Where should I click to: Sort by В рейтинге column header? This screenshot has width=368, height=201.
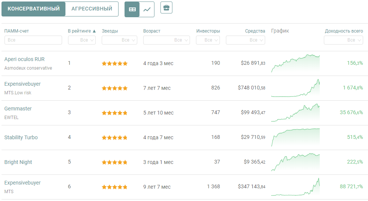82,31
